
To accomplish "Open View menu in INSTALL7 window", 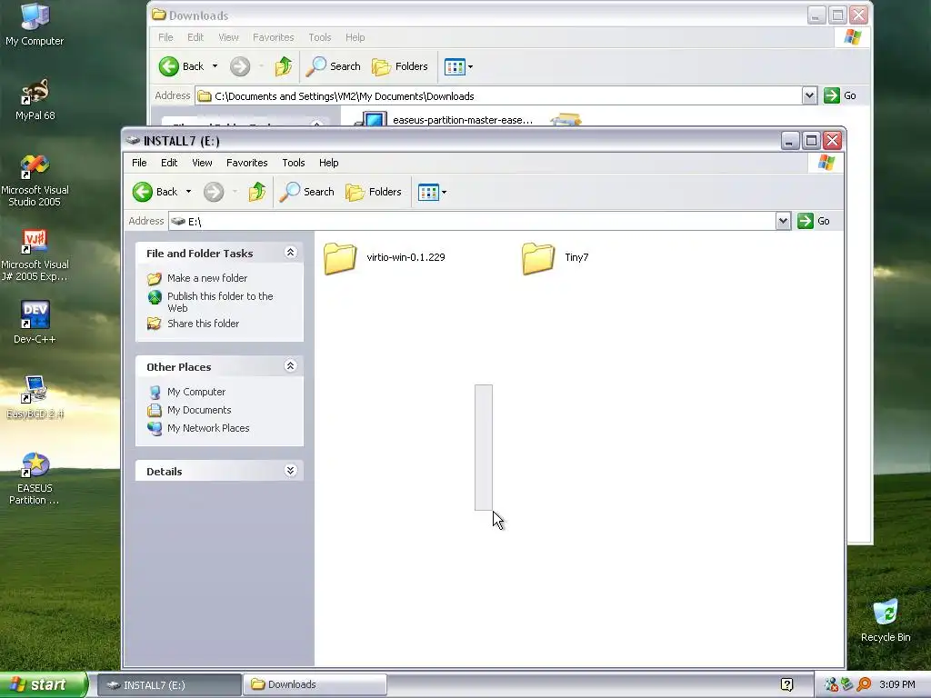I will pos(202,163).
